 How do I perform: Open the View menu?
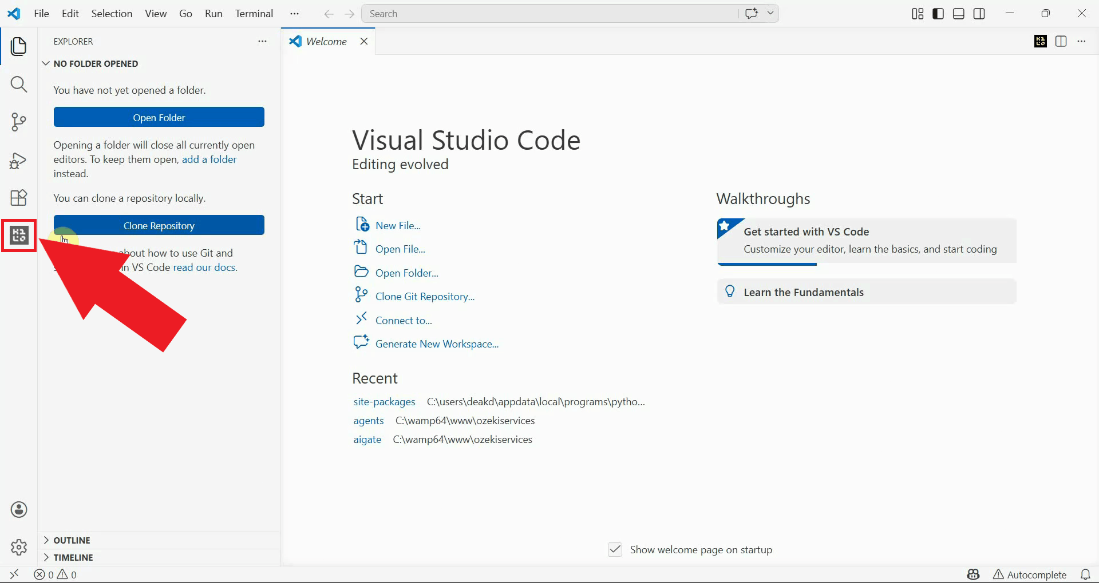156,14
